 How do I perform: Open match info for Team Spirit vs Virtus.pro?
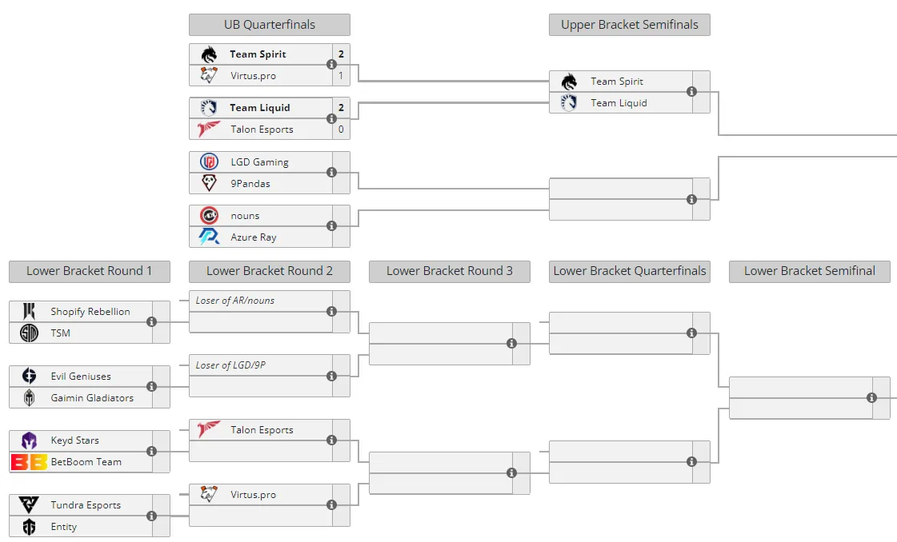coord(331,65)
